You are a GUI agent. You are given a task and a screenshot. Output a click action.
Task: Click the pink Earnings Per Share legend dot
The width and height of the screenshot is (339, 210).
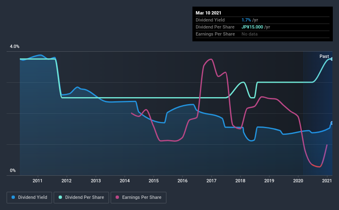117,197
